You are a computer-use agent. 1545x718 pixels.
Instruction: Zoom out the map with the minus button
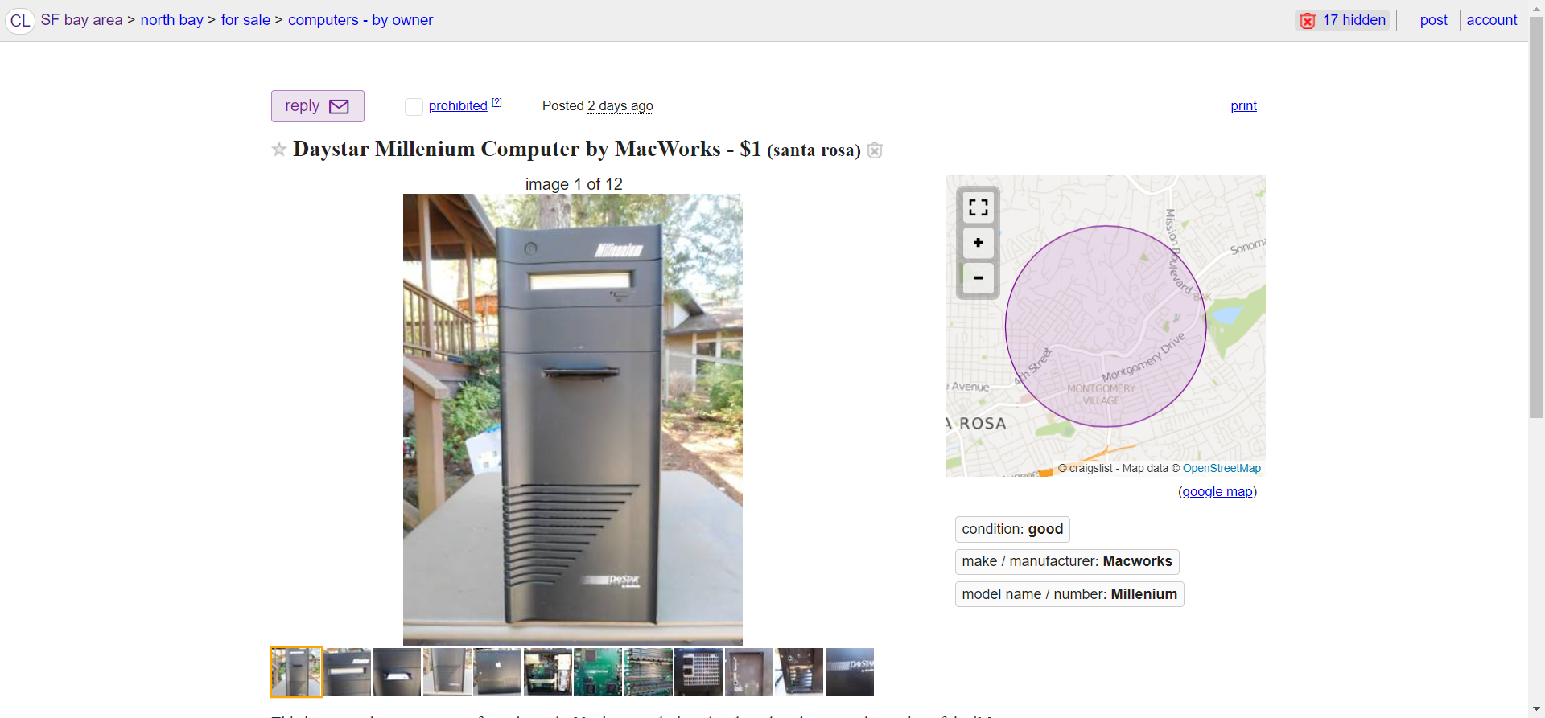tap(978, 278)
